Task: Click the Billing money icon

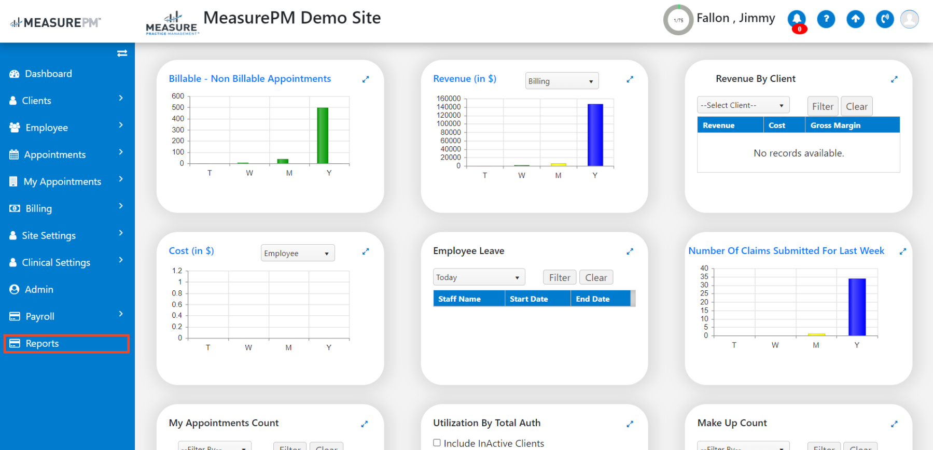Action: click(x=15, y=208)
